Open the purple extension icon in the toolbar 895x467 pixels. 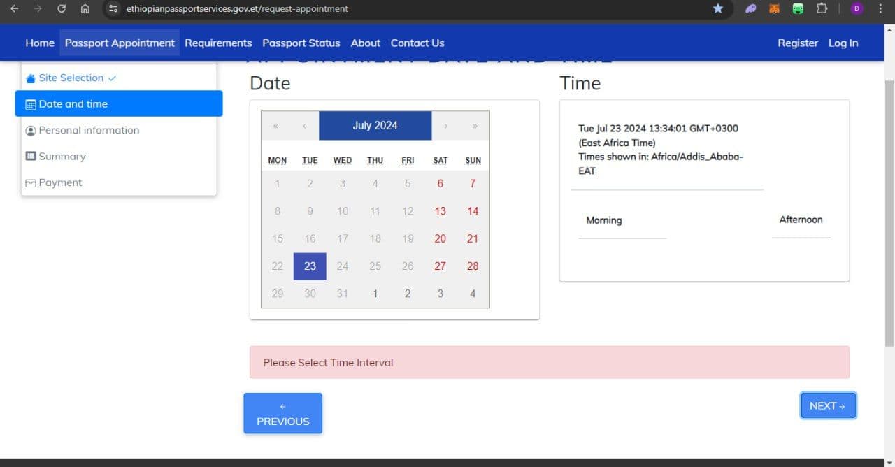[x=750, y=8]
